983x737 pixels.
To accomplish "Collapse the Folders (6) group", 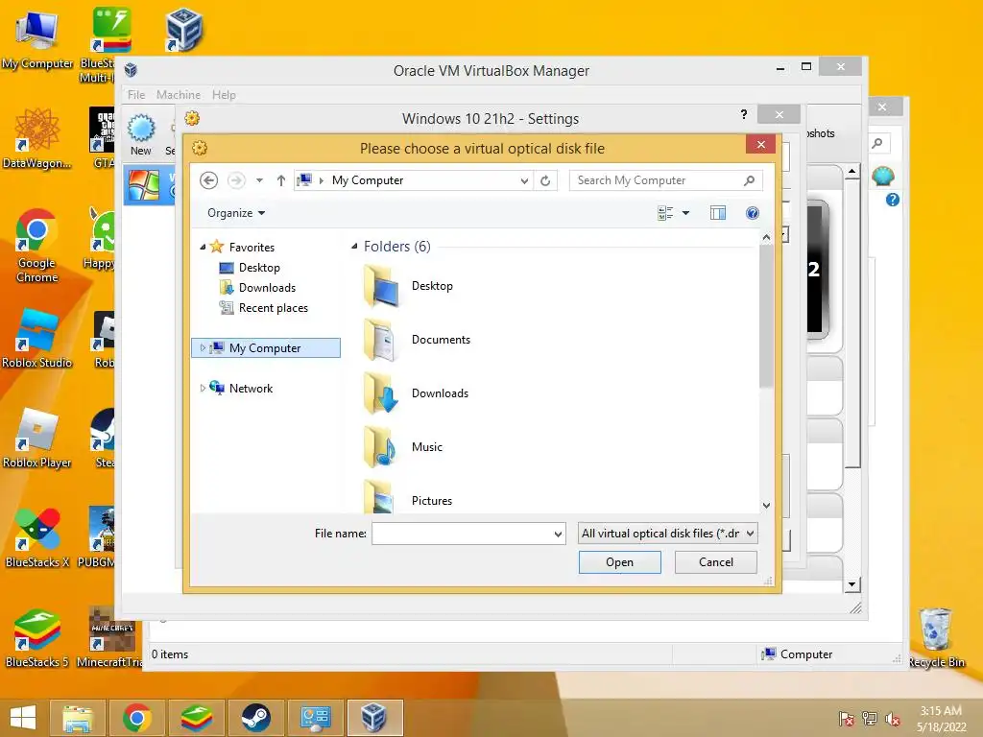I will pyautogui.click(x=354, y=247).
